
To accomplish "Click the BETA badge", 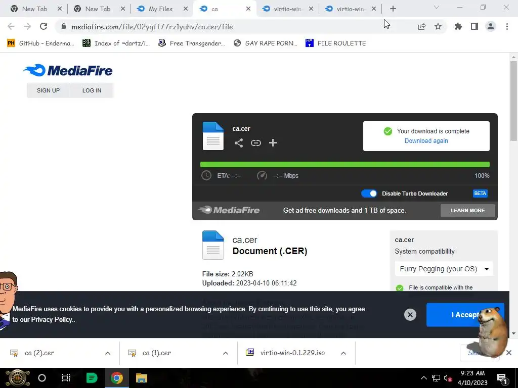I will click(x=480, y=193).
